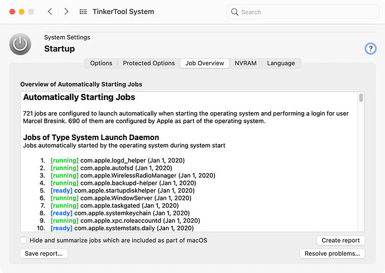Open help with question mark button
This screenshot has width=385, height=273.
coord(370,49)
